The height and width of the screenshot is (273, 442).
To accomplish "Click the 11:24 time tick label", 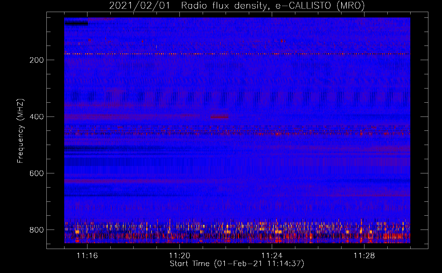I will pos(272,256).
